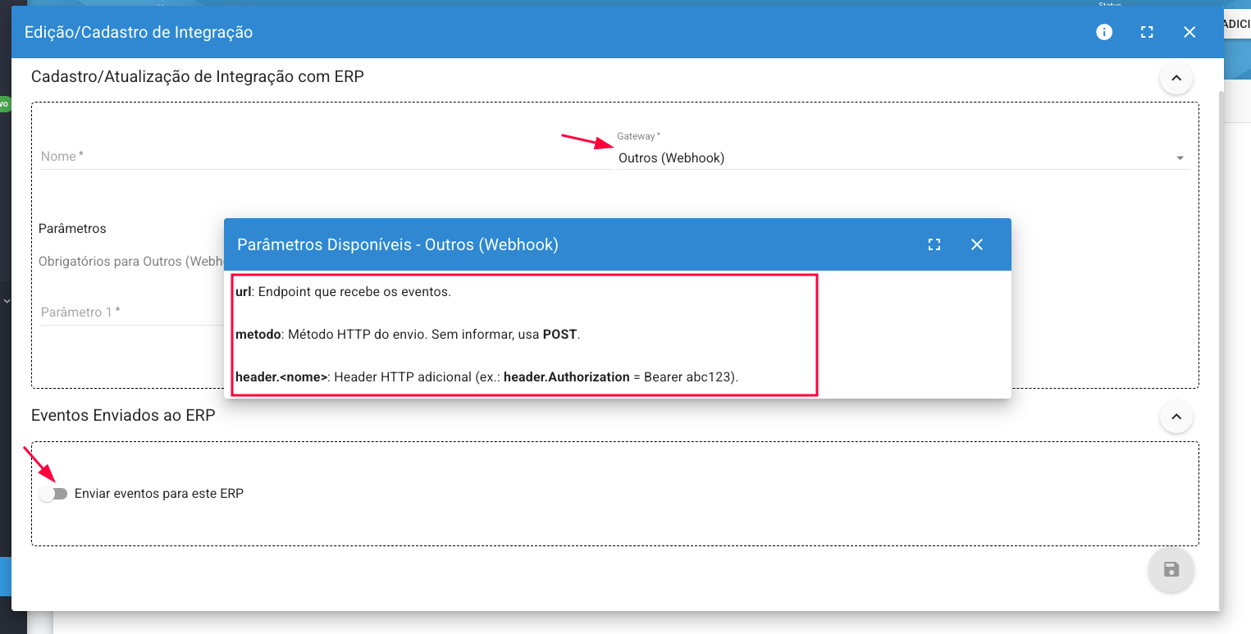1251x634 pixels.
Task: Close the Edição/Cadastro de Integração dialog
Action: pos(1189,32)
